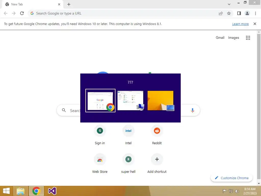
Task: Click the Add shortcut plus icon
Action: pyautogui.click(x=157, y=159)
